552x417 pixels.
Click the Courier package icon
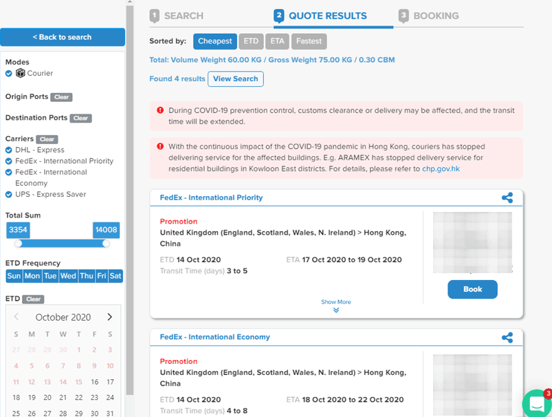21,73
